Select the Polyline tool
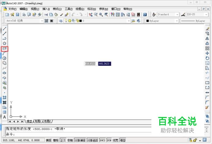Viewport: 212px width, 144px height. (5, 39)
